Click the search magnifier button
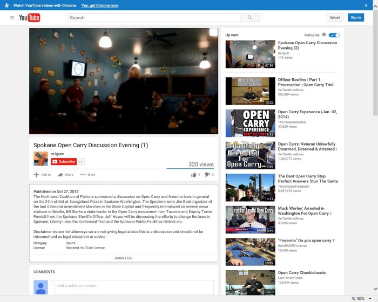Screen dimensions: 378x302 tap(249, 18)
